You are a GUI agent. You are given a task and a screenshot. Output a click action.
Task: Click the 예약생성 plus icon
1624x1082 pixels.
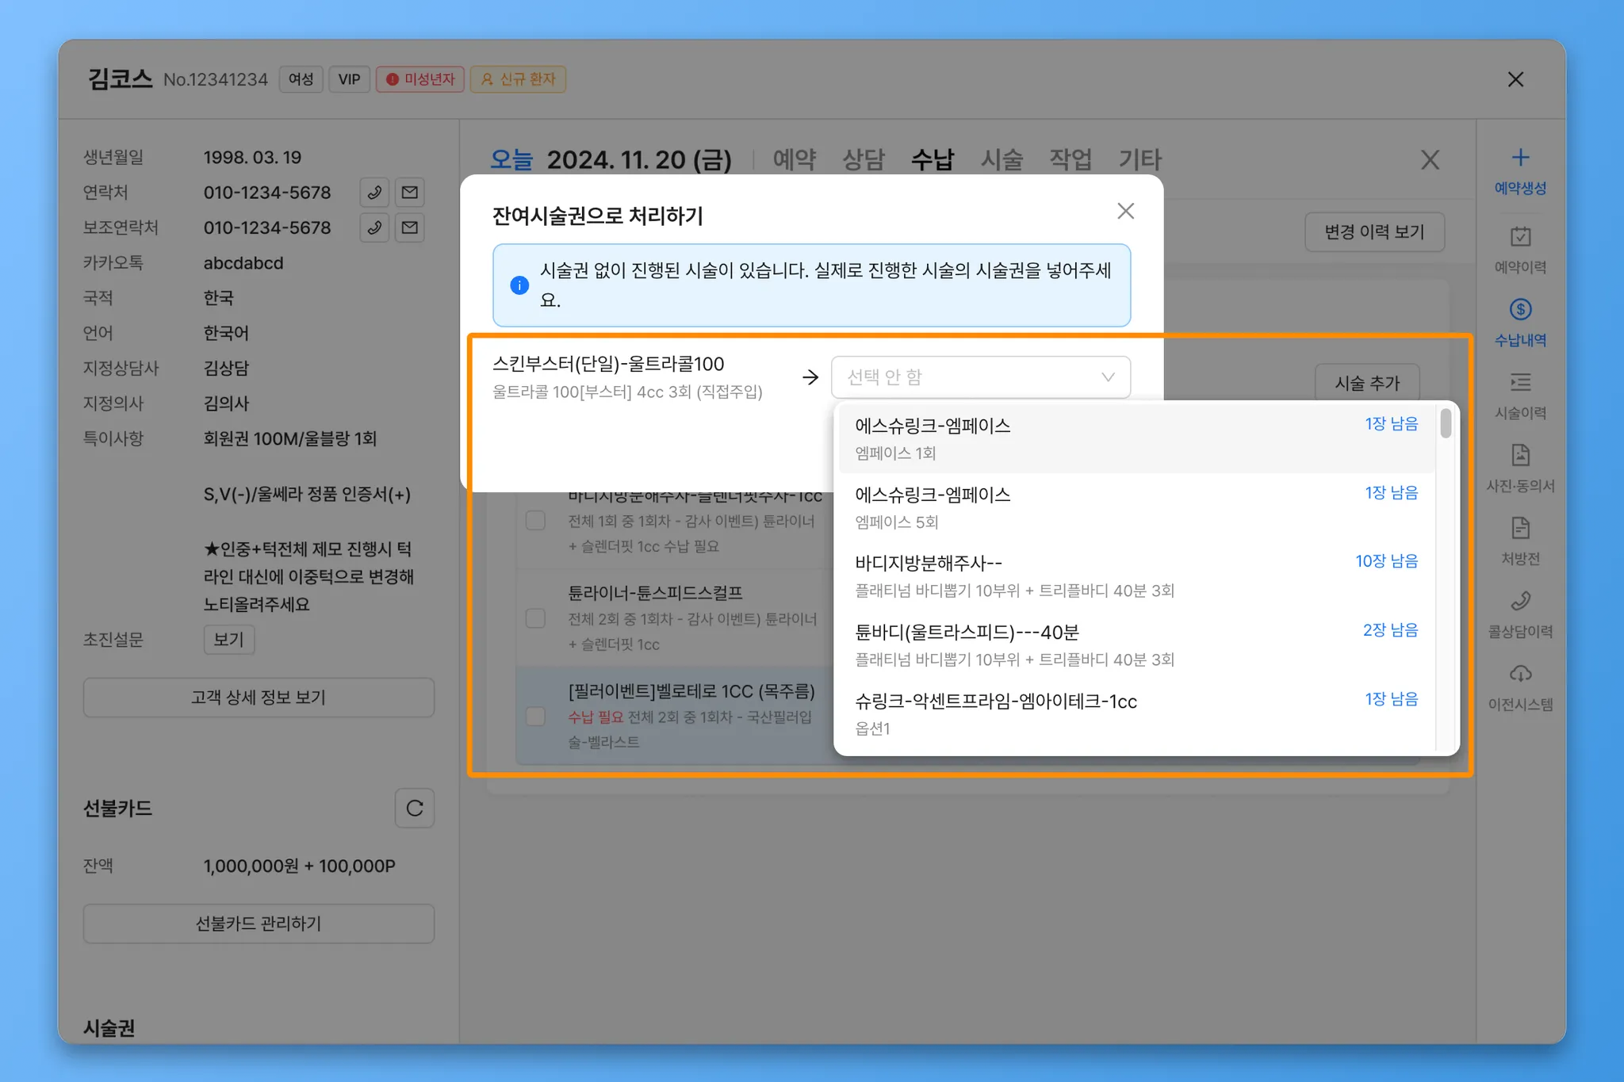1520,158
